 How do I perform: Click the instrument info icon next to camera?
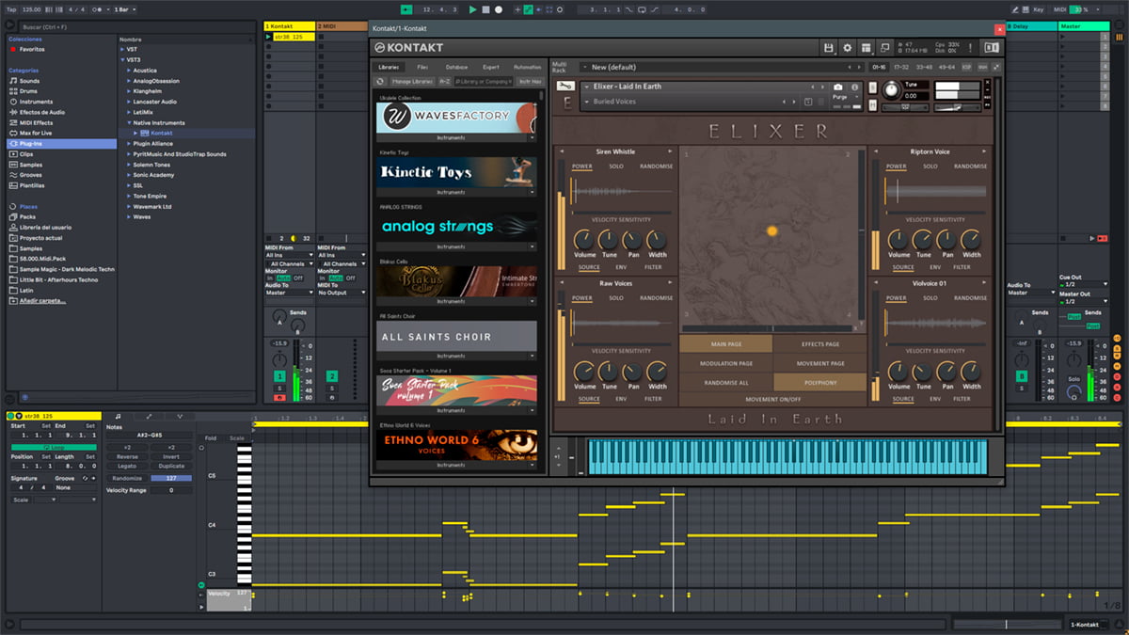tap(854, 87)
